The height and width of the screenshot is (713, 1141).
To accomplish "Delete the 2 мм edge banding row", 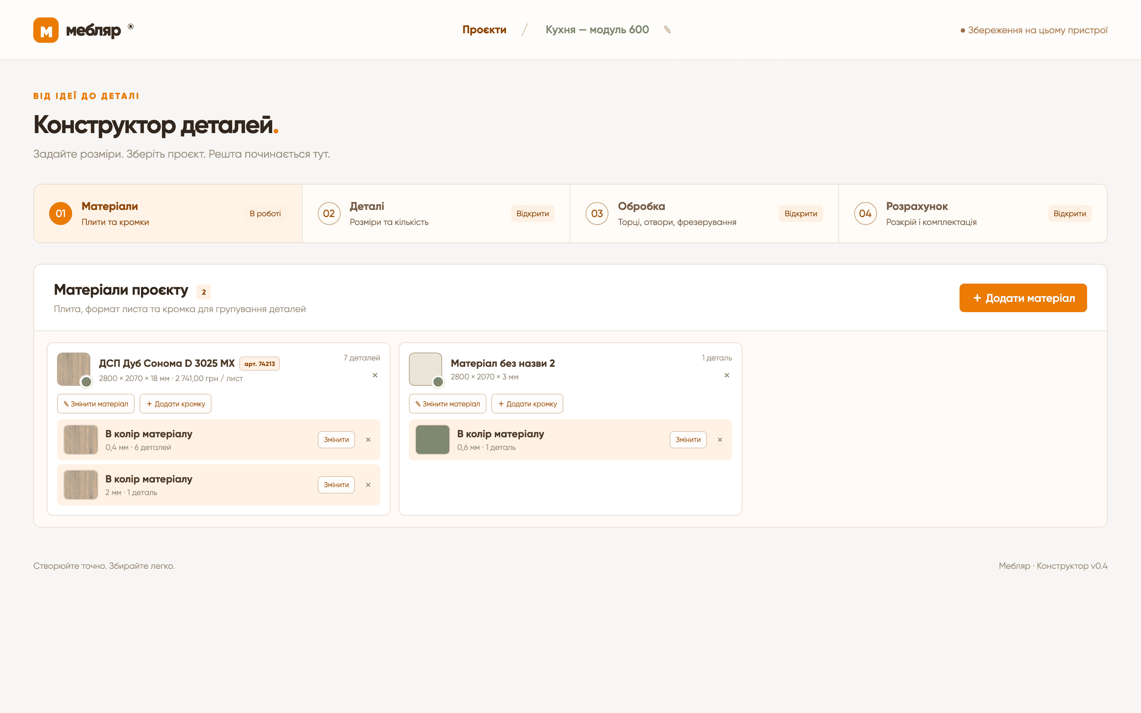I will [368, 485].
